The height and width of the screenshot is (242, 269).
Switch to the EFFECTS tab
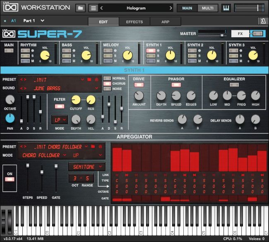134,22
